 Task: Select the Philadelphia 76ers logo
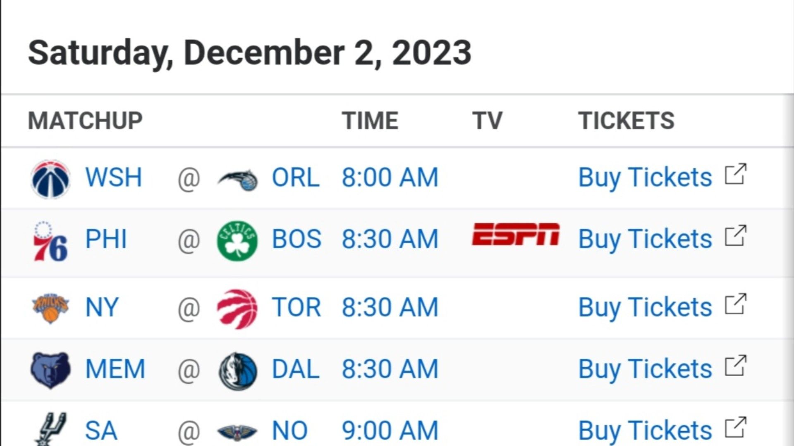[50, 241]
